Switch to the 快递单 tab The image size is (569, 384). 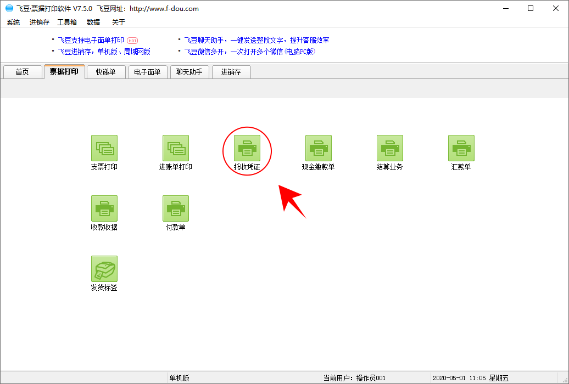(x=105, y=72)
